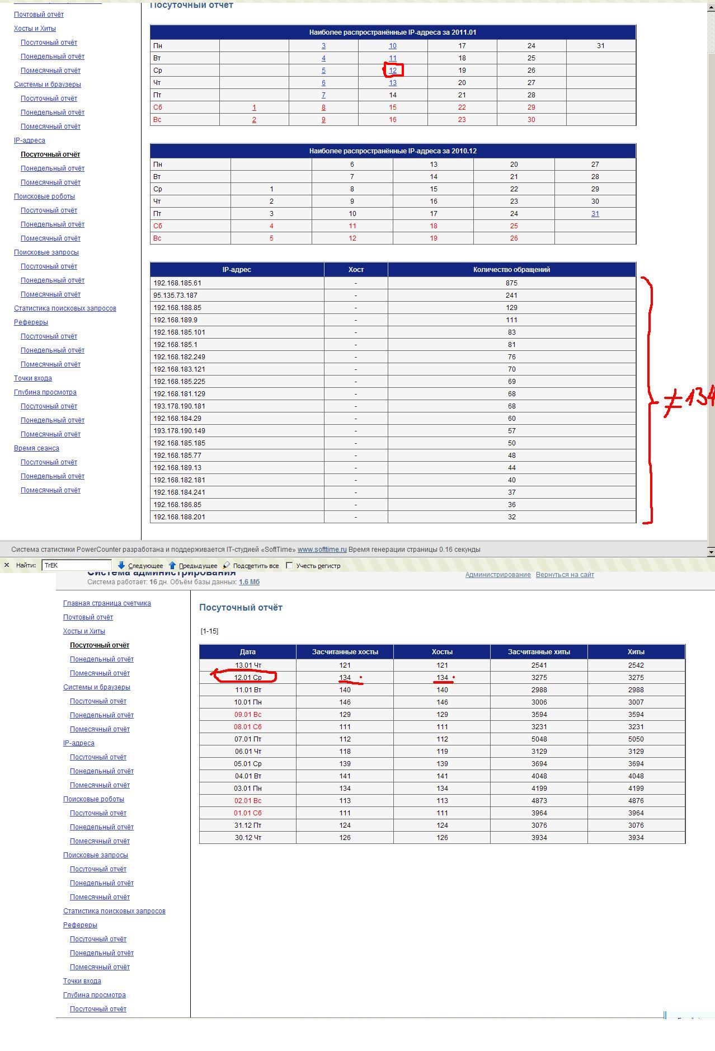Open Статистика поисковых запросов in the upper page sidebar
The image size is (715, 1051).
coord(65,308)
